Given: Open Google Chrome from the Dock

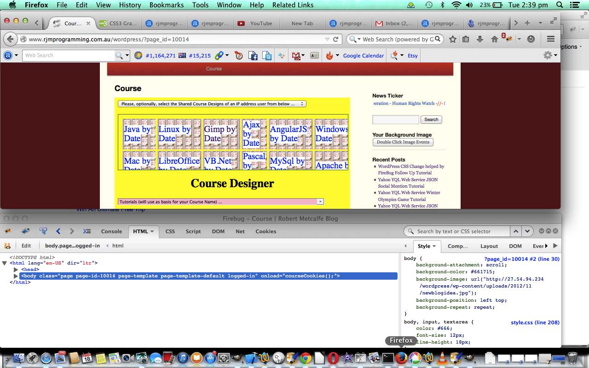Looking at the screenshot, I should [x=306, y=358].
